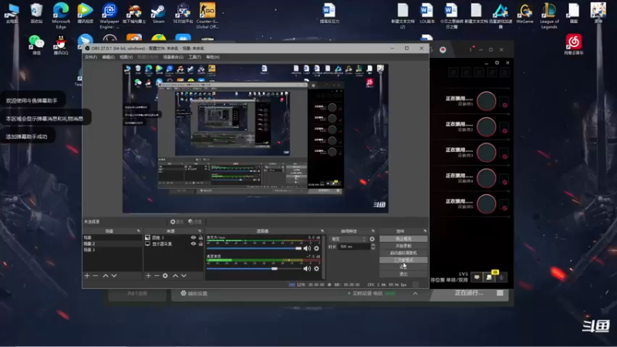Open source properties gear in sources toolbar
617x347 pixels.
tap(165, 276)
